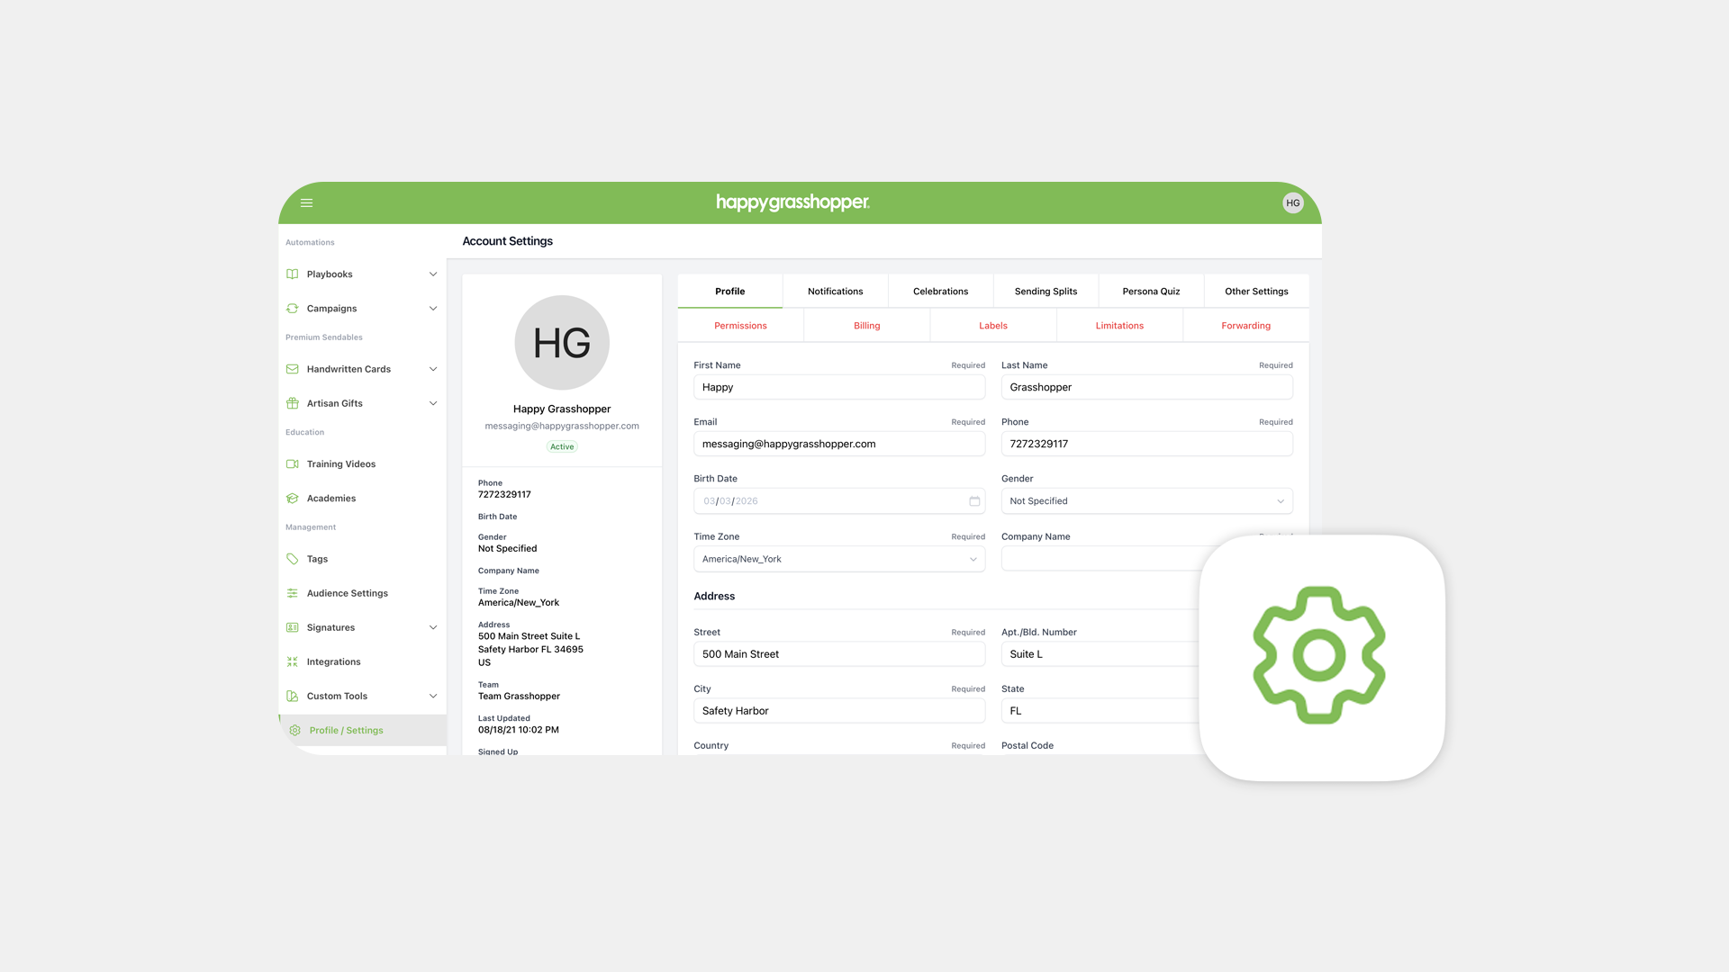Click the Tags icon in sidebar
The width and height of the screenshot is (1729, 972).
[293, 559]
